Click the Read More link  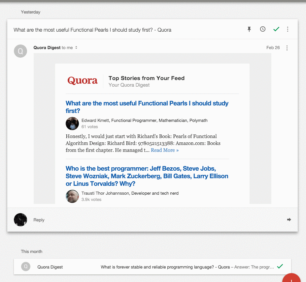coord(165,150)
